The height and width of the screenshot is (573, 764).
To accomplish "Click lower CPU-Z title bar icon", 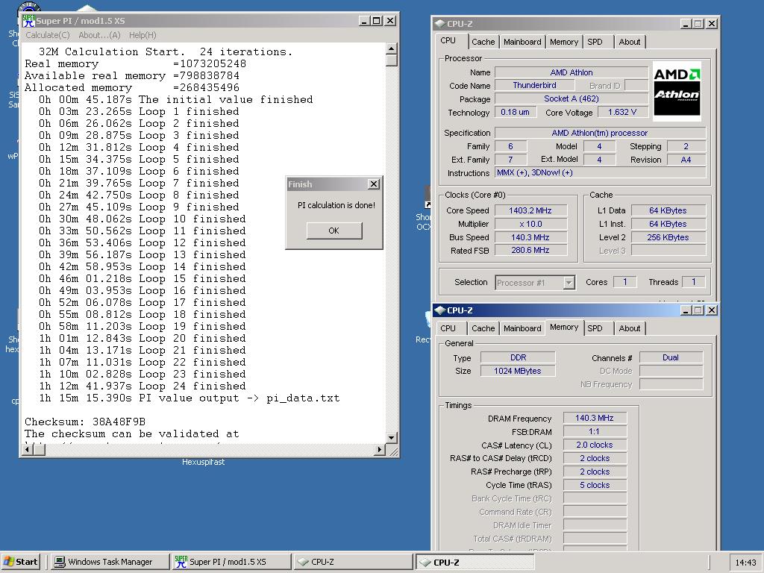I will coord(440,310).
